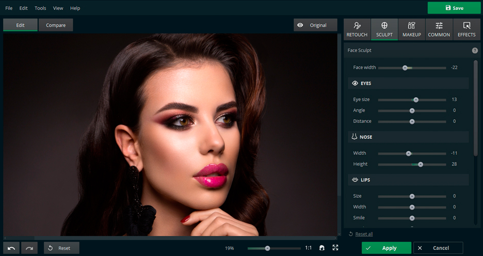Click the face zoom icon

[x=322, y=248]
